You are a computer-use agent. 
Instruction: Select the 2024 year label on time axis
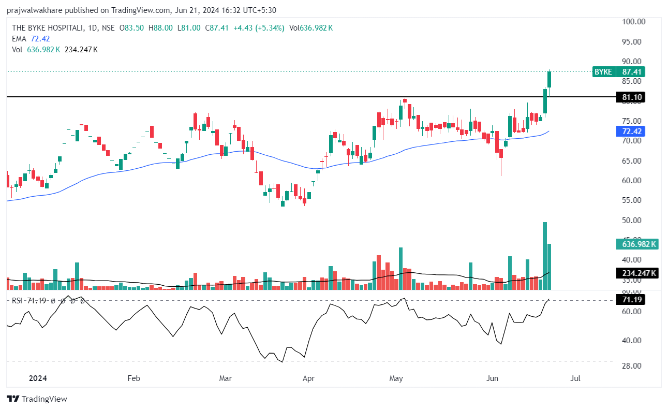(x=38, y=378)
